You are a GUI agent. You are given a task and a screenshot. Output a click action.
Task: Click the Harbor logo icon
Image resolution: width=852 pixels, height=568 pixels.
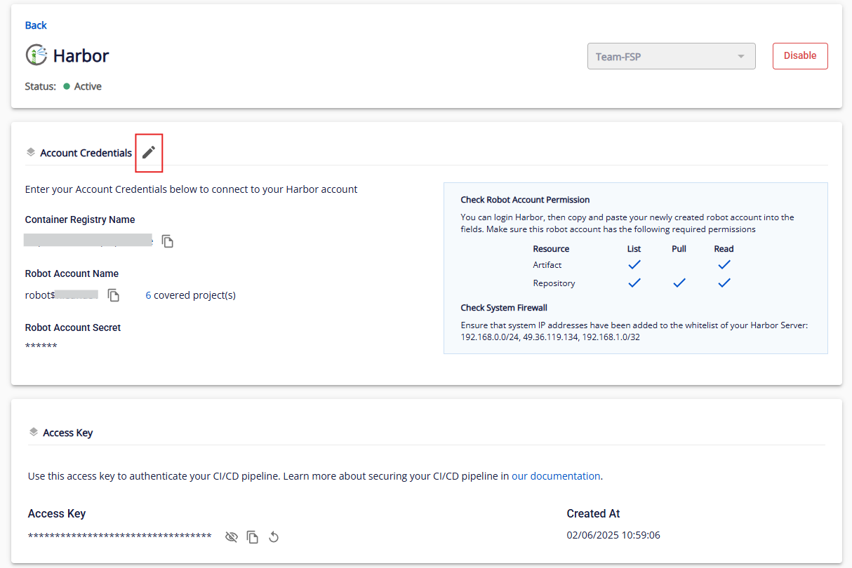pyautogui.click(x=36, y=55)
